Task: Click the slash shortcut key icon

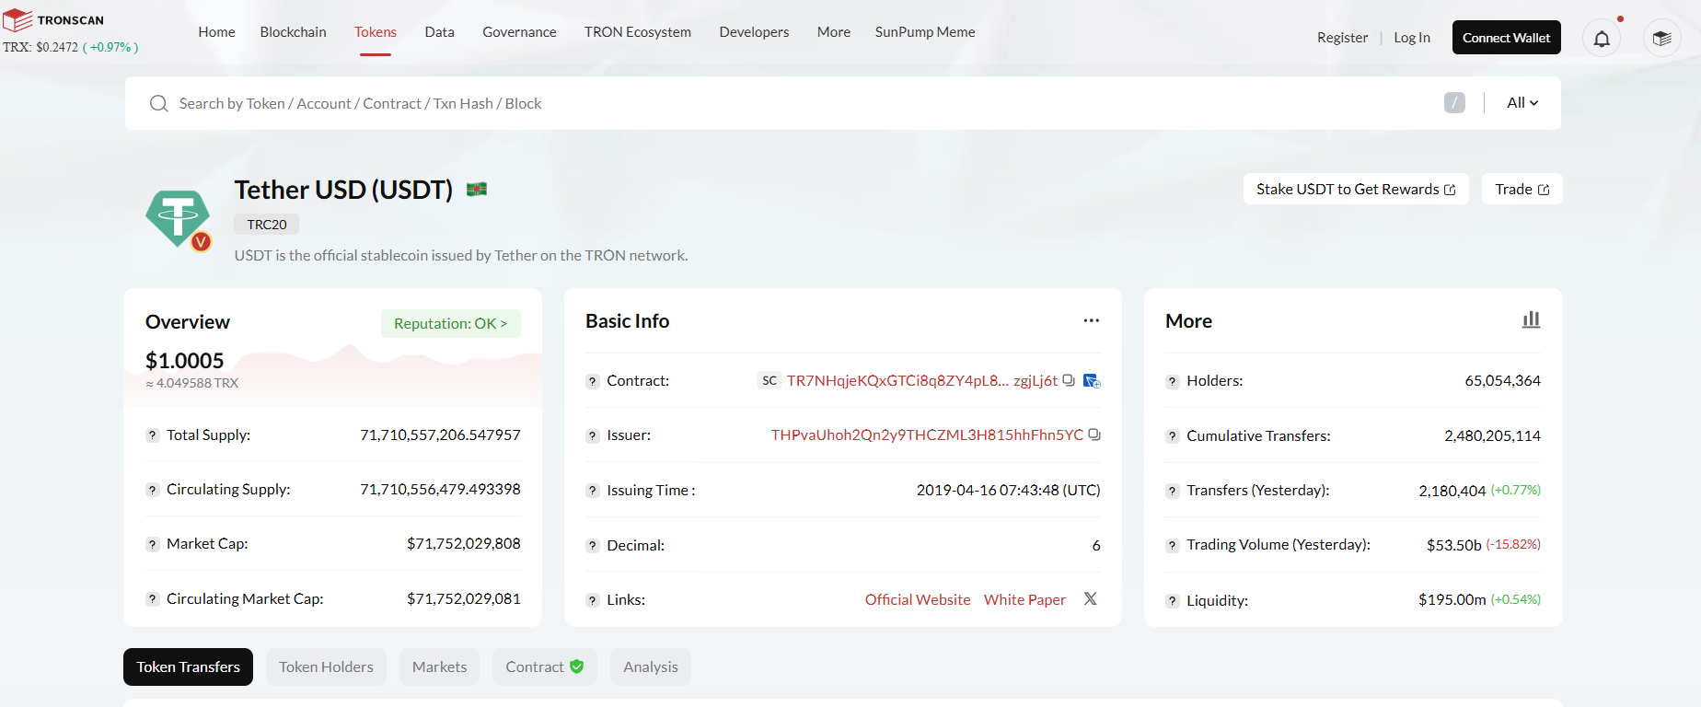Action: [x=1454, y=103]
